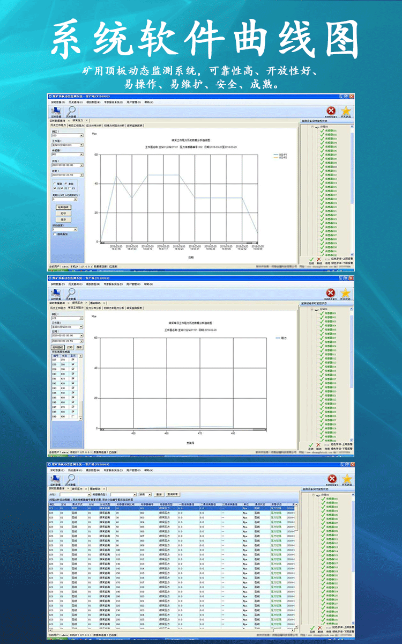
Task: Enable the 曲线叠加 checkbox in top window
Action: [55, 234]
